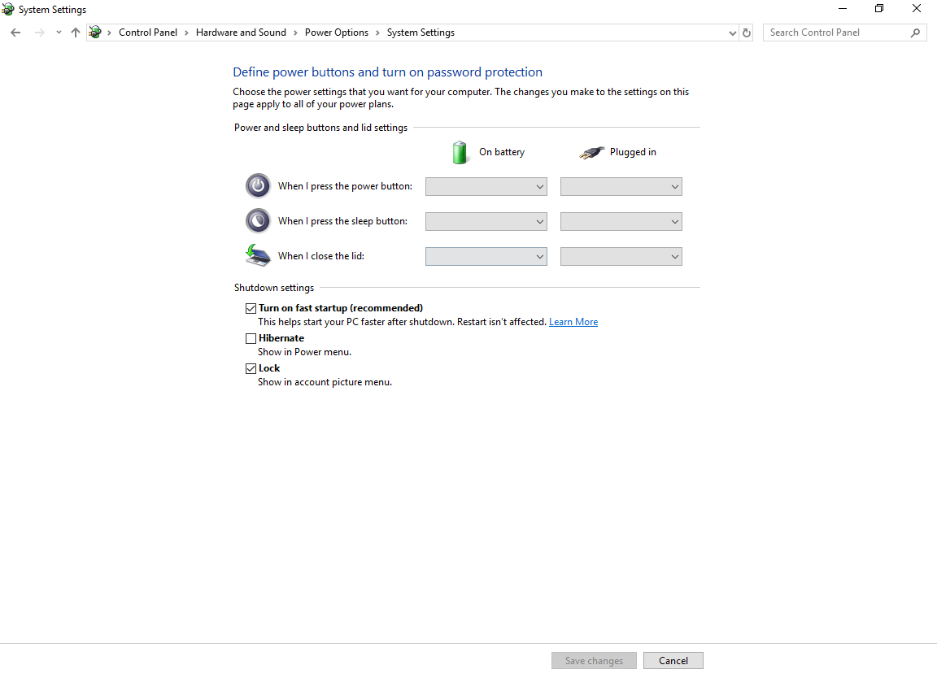The width and height of the screenshot is (937, 678).
Task: Click the laptop lid close icon
Action: (x=258, y=255)
